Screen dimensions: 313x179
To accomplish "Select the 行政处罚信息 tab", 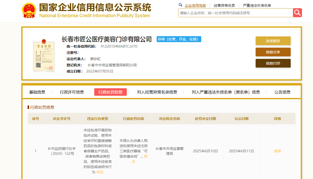I will (111, 92).
